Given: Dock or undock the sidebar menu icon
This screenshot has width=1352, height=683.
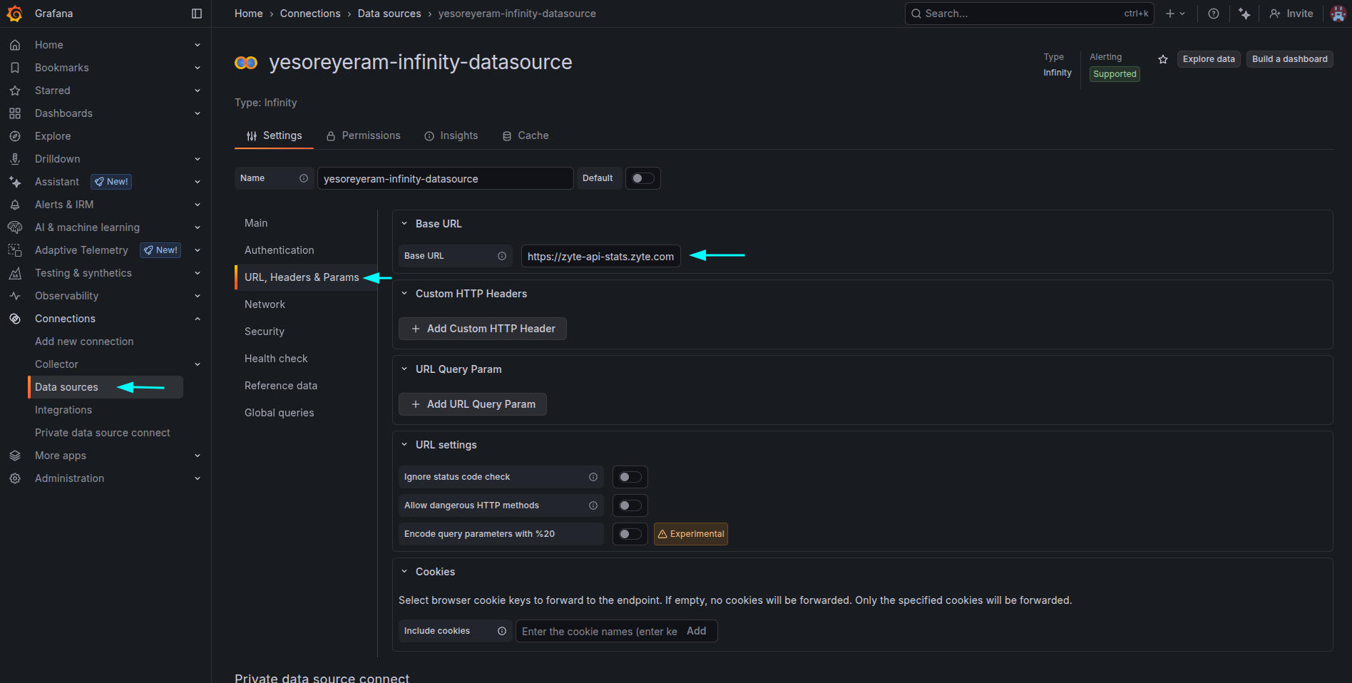Looking at the screenshot, I should pyautogui.click(x=197, y=14).
